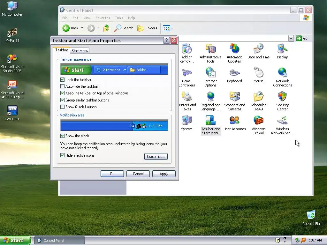Open the Scheduled Tasks icon
This screenshot has height=245, width=327.
click(258, 101)
